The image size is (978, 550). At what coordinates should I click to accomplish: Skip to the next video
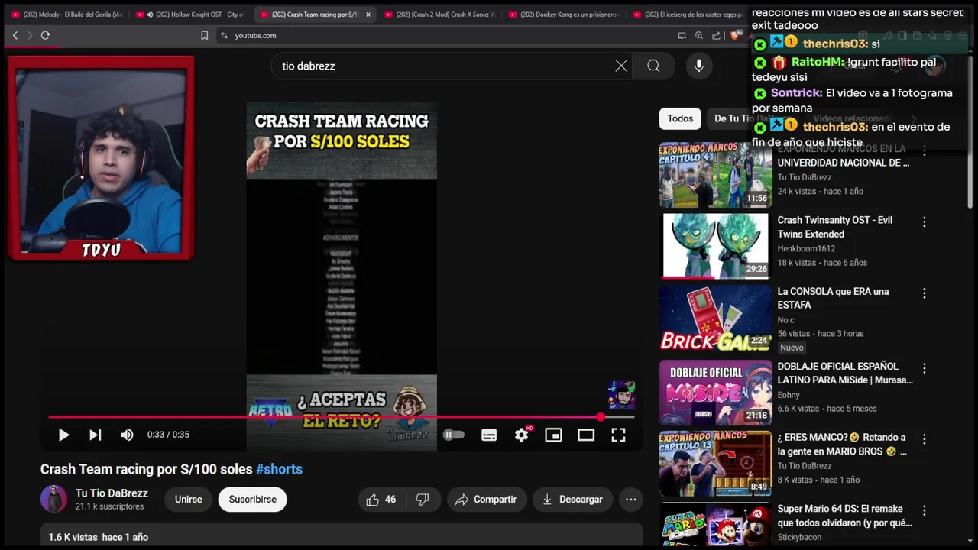(95, 435)
